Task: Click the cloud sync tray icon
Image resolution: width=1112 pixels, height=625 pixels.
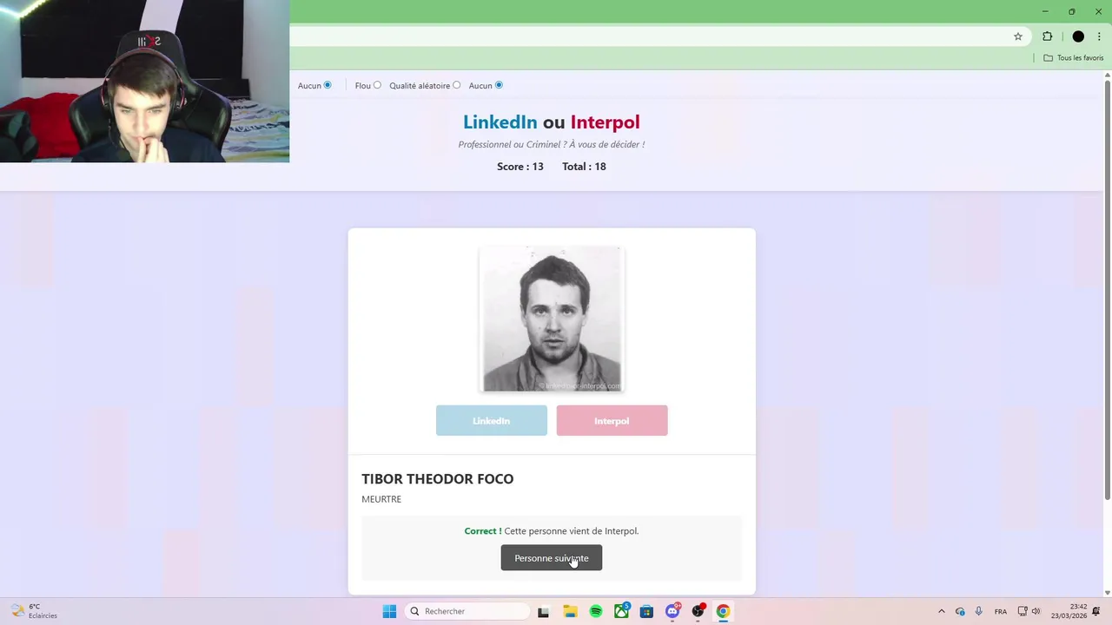Action: tap(960, 611)
